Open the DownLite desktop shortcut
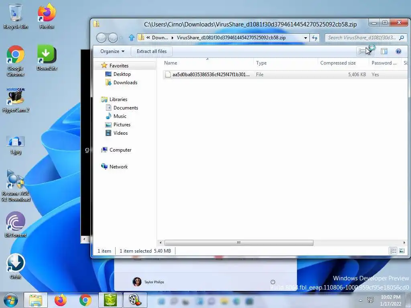Screen dimensions: 411x308 pos(47,58)
